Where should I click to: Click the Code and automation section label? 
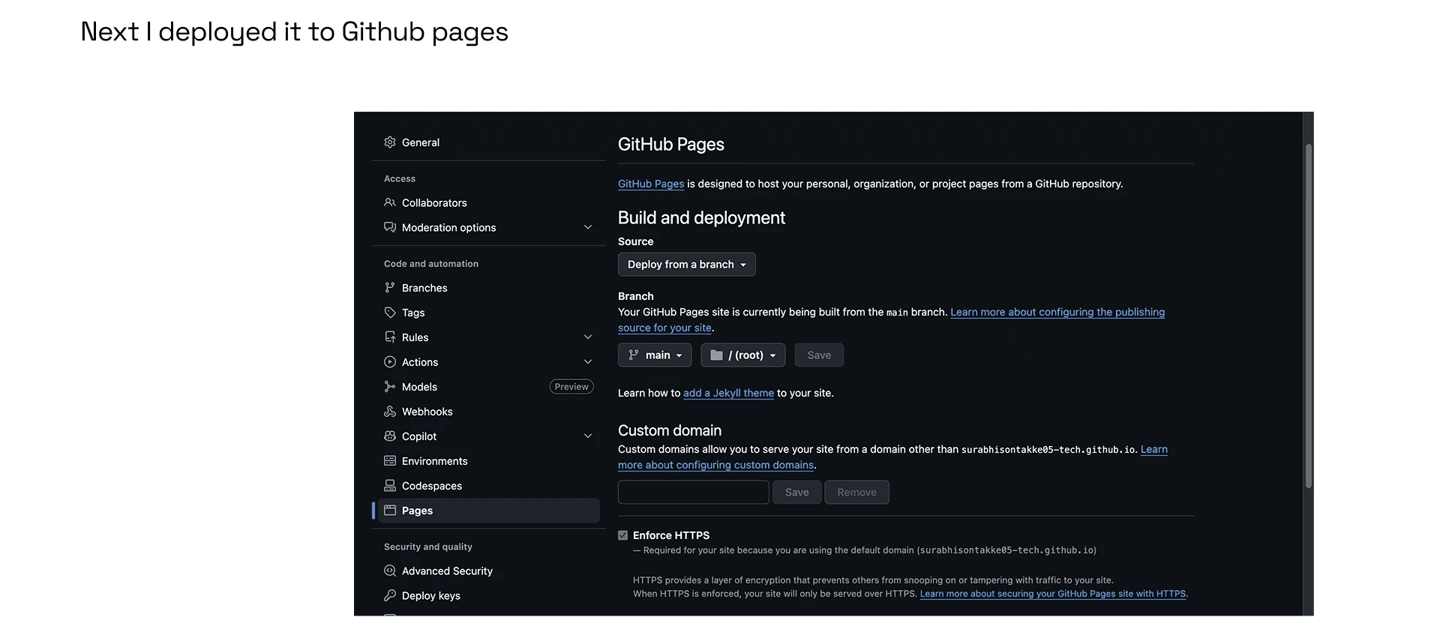(431, 263)
